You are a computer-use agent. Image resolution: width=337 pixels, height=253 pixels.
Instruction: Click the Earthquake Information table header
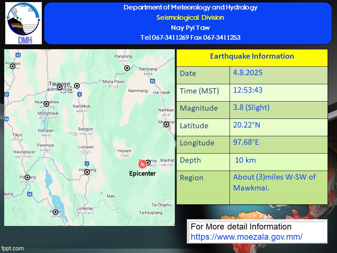252,56
